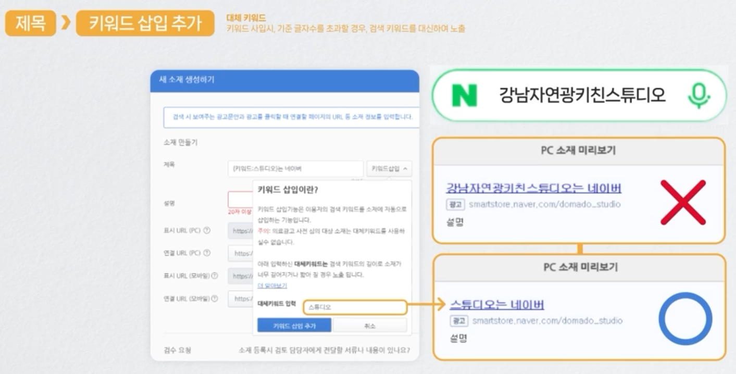Click the 광고 badge in upper preview
736x374 pixels.
[455, 204]
